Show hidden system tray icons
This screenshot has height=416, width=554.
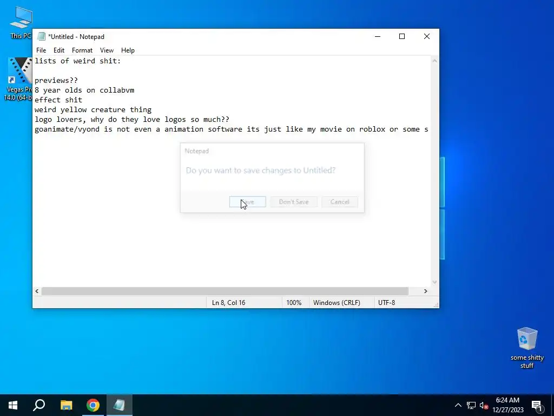[458, 405]
